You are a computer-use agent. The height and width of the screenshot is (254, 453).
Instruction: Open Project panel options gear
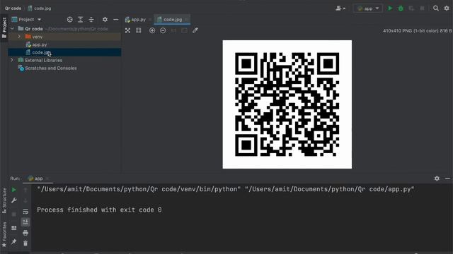(x=105, y=20)
